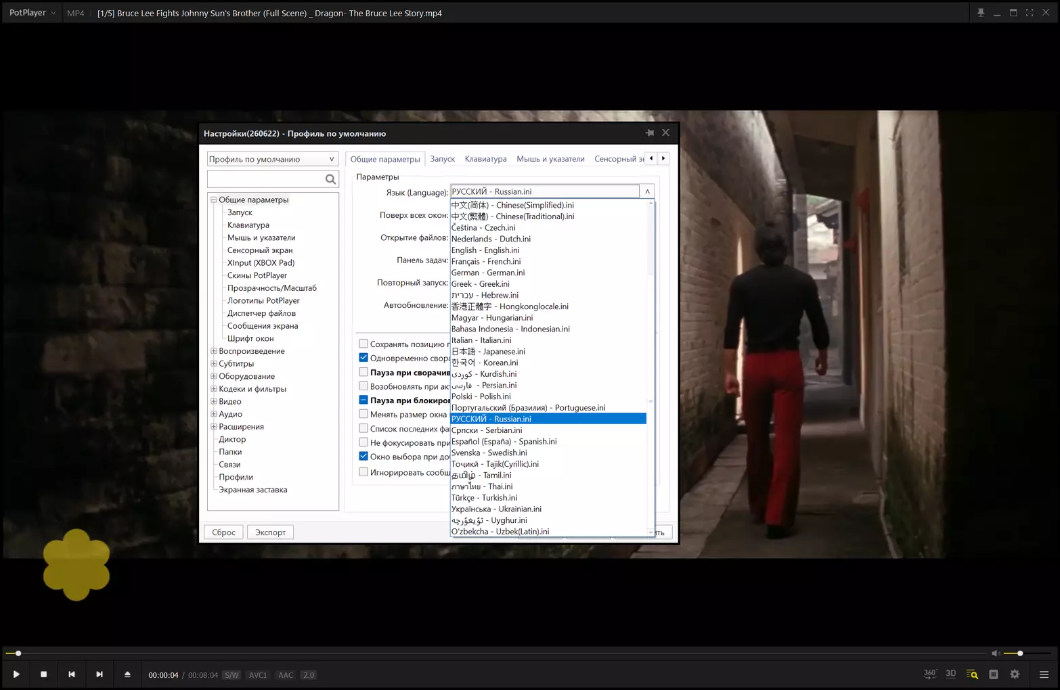Choose 'German - German.ini' from list
The height and width of the screenshot is (690, 1060).
548,273
